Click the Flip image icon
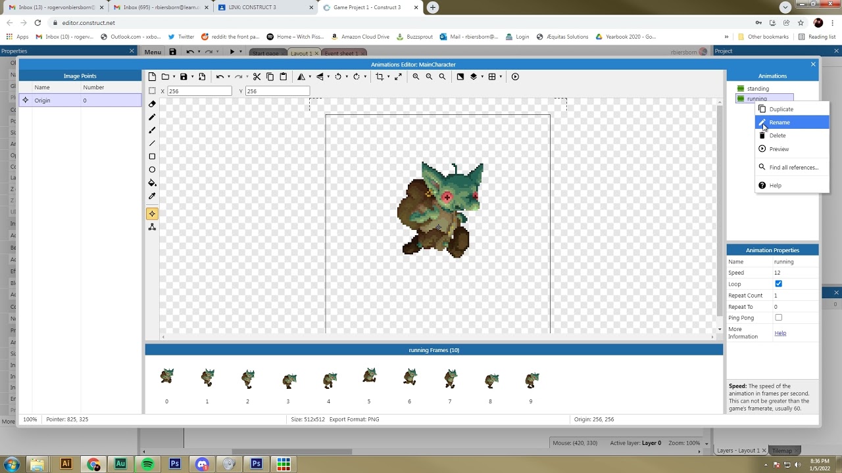Image resolution: width=842 pixels, height=473 pixels. coord(320,77)
